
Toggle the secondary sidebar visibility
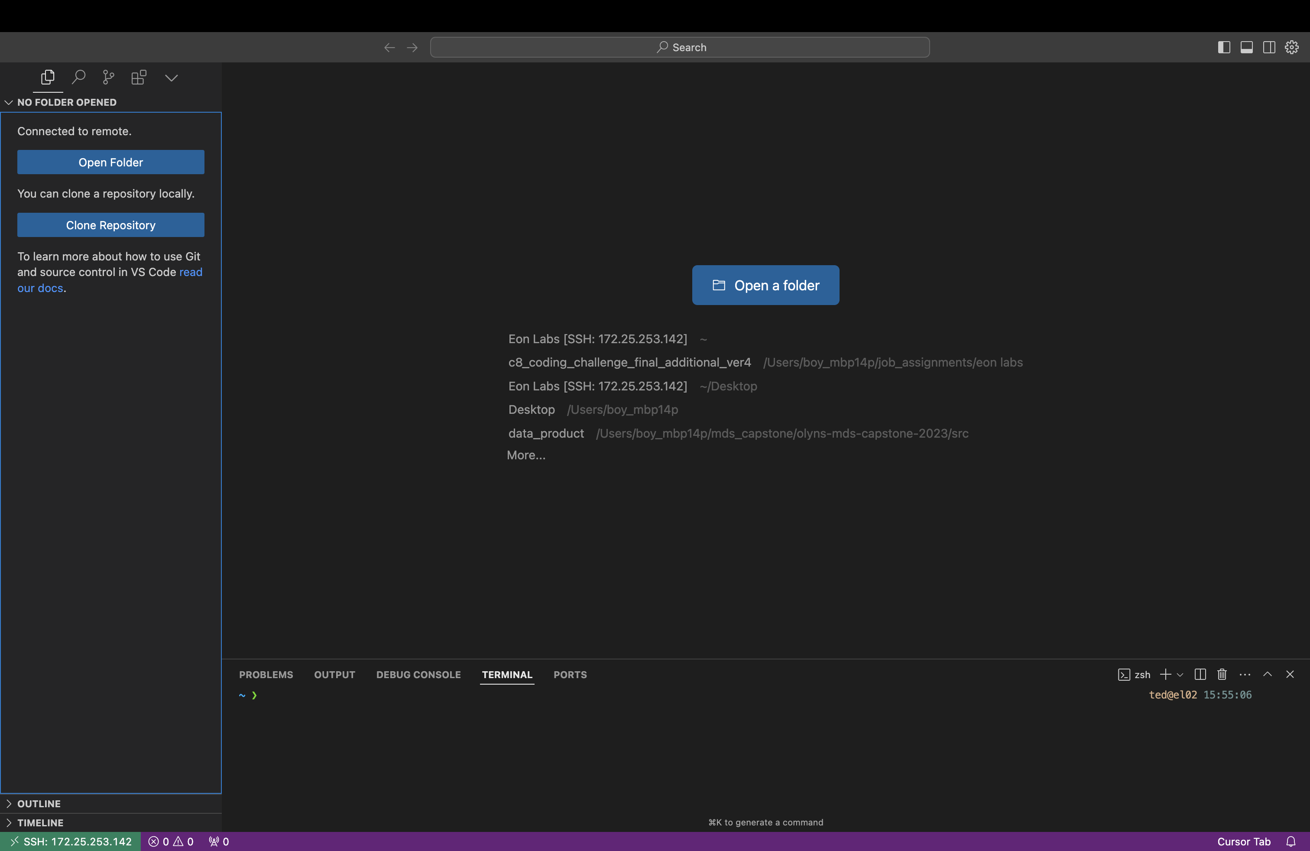coord(1269,47)
